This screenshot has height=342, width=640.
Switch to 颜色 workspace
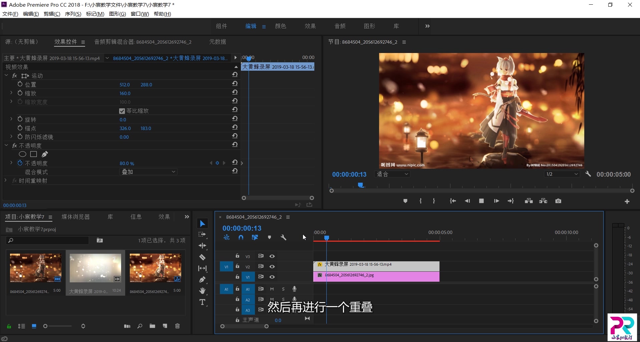click(x=281, y=26)
